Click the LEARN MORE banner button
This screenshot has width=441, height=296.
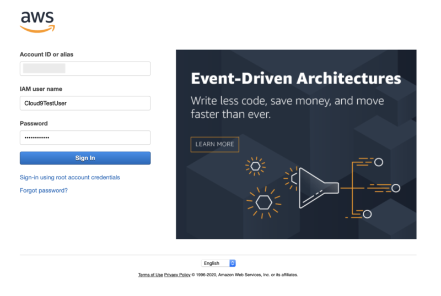pyautogui.click(x=215, y=144)
